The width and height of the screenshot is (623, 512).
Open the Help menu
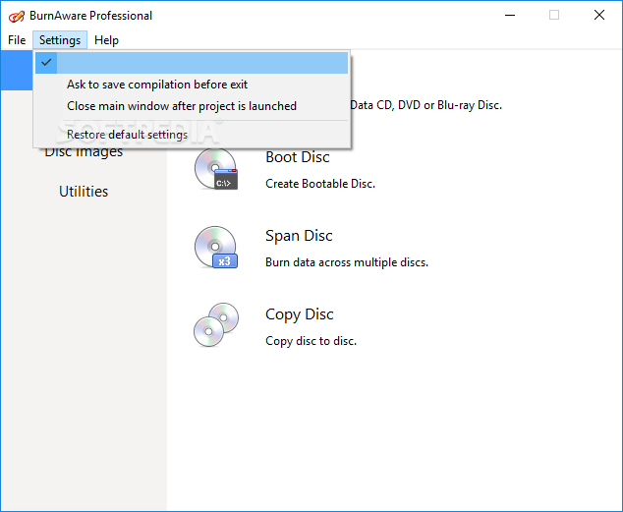pos(106,40)
